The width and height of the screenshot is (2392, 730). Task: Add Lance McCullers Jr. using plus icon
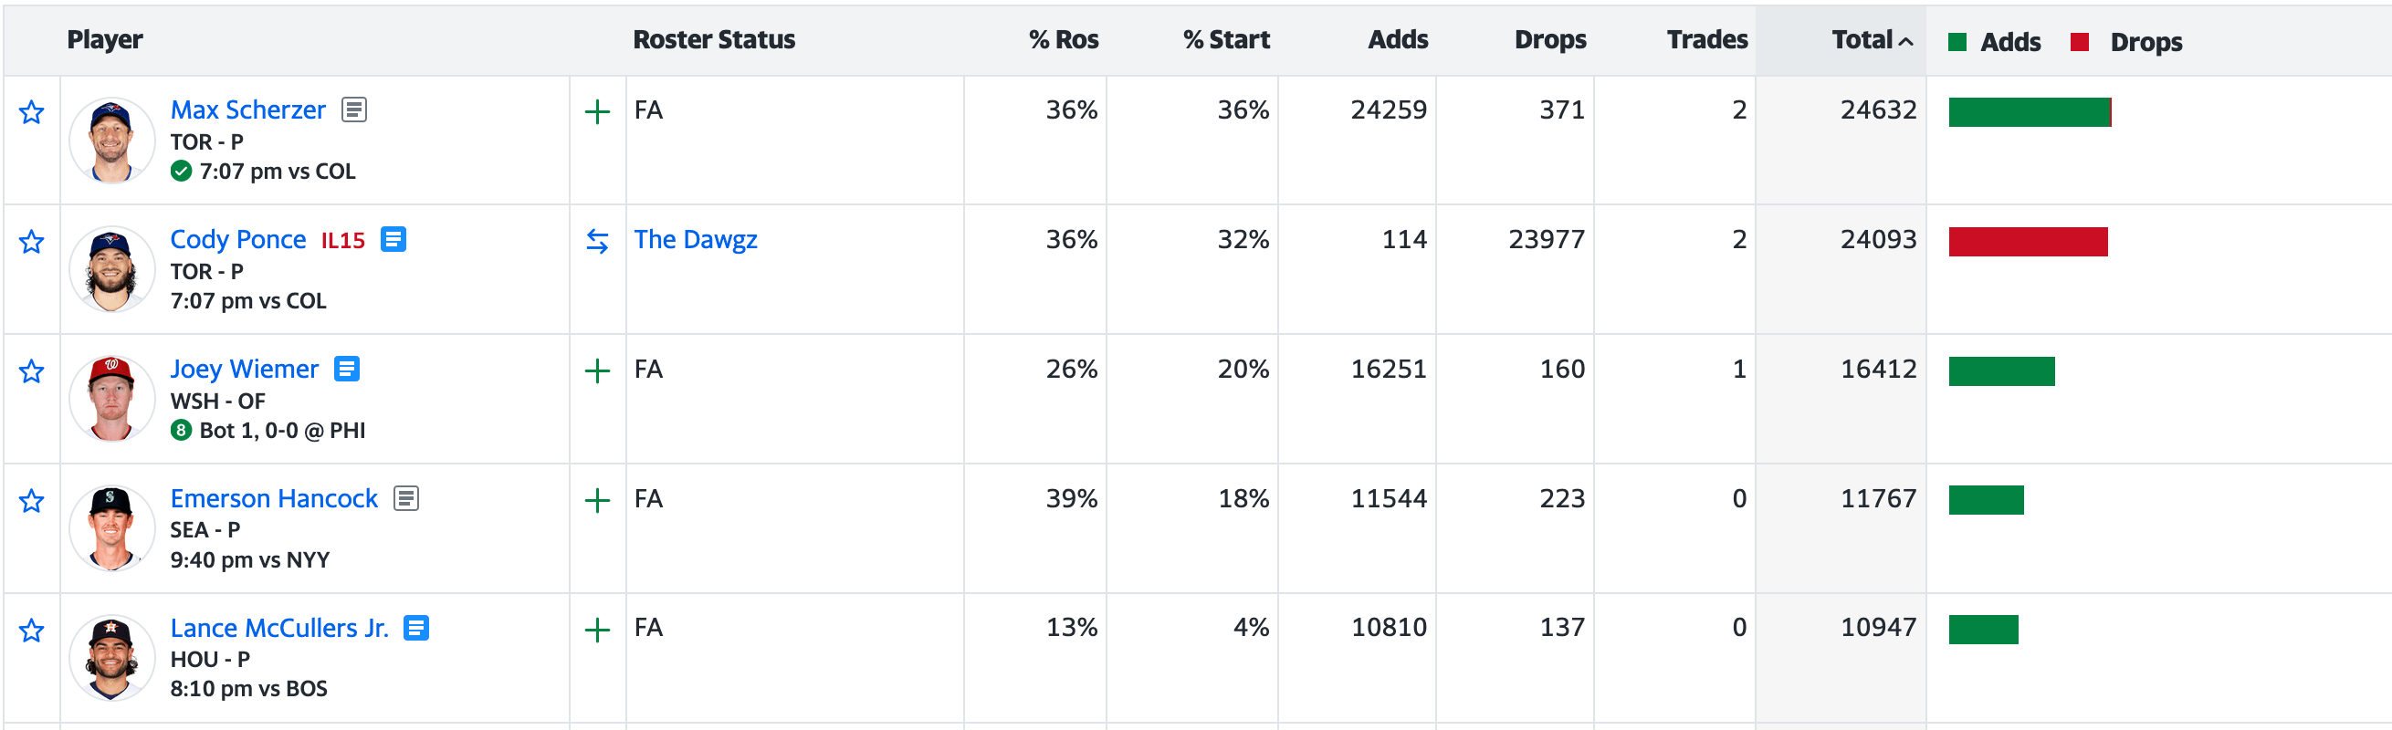(597, 630)
